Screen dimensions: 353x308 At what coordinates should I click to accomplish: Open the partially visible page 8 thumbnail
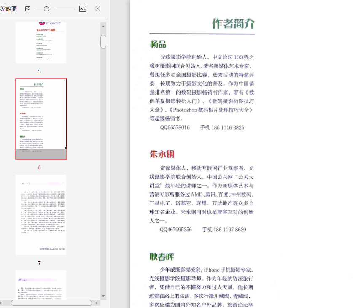(x=41, y=285)
